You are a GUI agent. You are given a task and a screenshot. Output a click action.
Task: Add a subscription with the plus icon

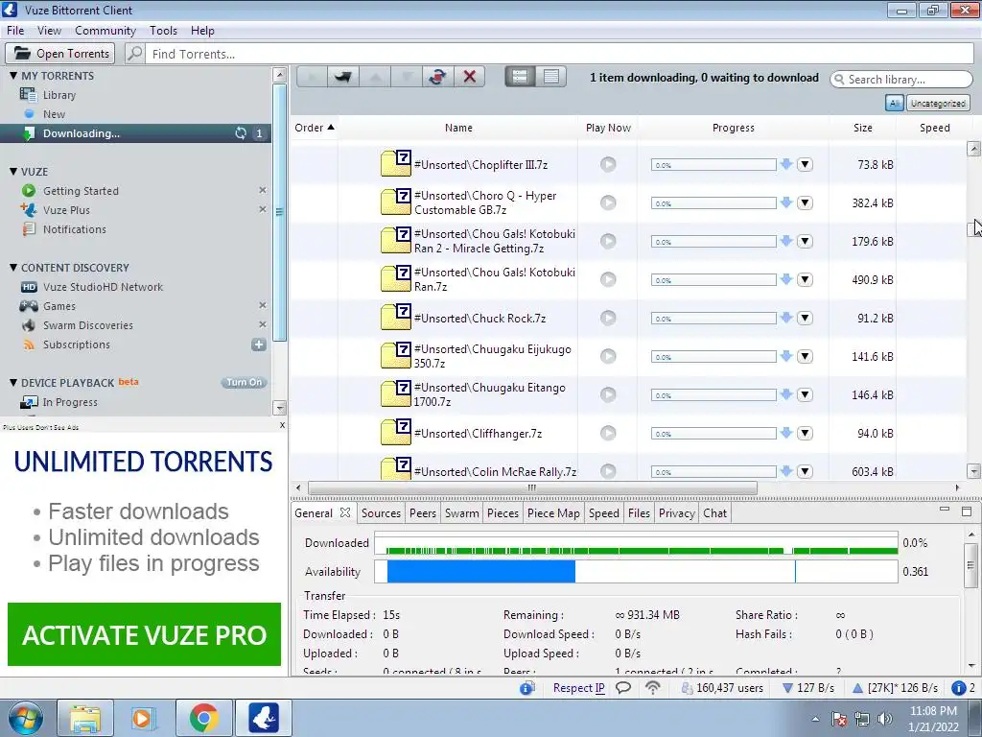coord(259,345)
